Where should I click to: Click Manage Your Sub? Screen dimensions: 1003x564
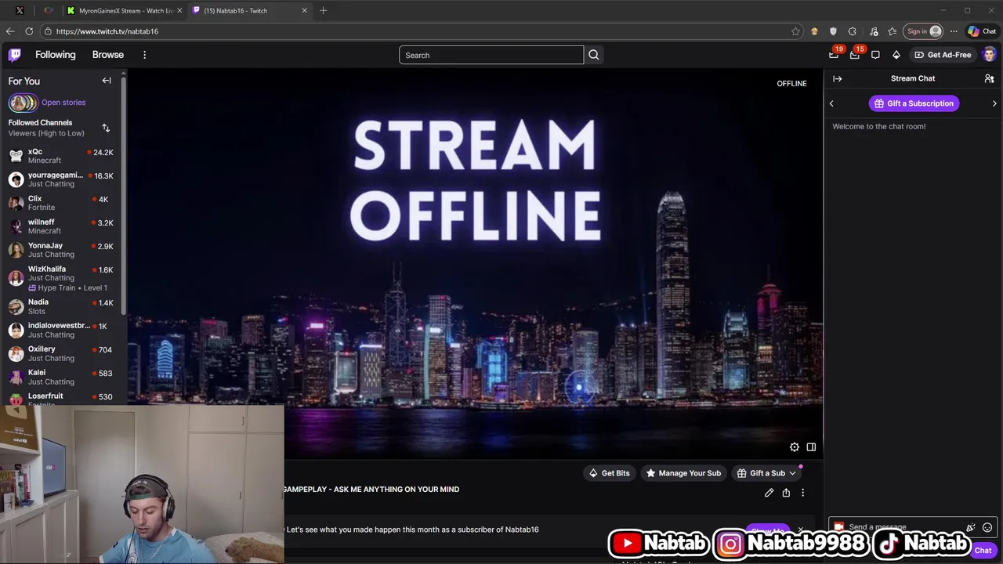682,473
